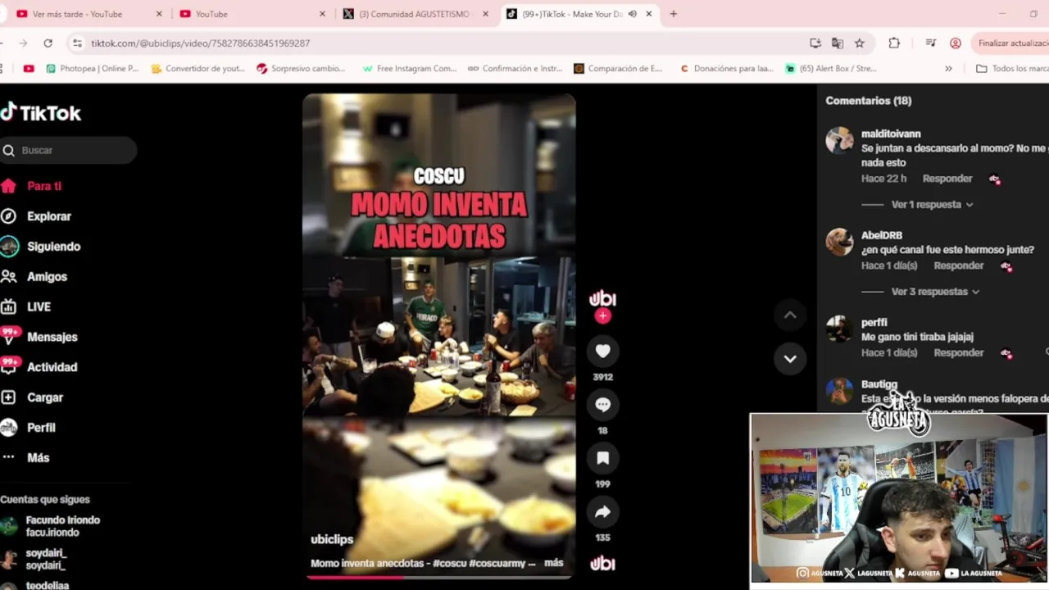1049x590 pixels.
Task: Open the site information icon in address bar
Action: tap(77, 43)
